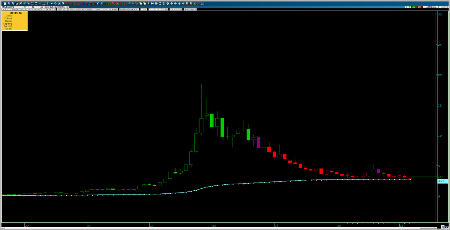Open the KHN option in the symbol bar
Screen dimensions: 450x230
(46, 7)
